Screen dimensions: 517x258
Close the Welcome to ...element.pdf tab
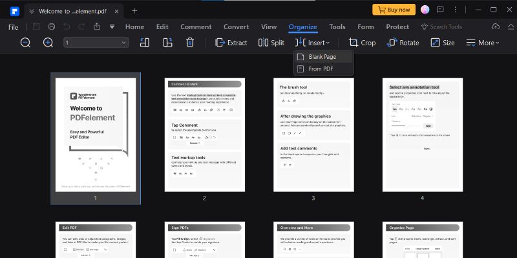pyautogui.click(x=117, y=11)
